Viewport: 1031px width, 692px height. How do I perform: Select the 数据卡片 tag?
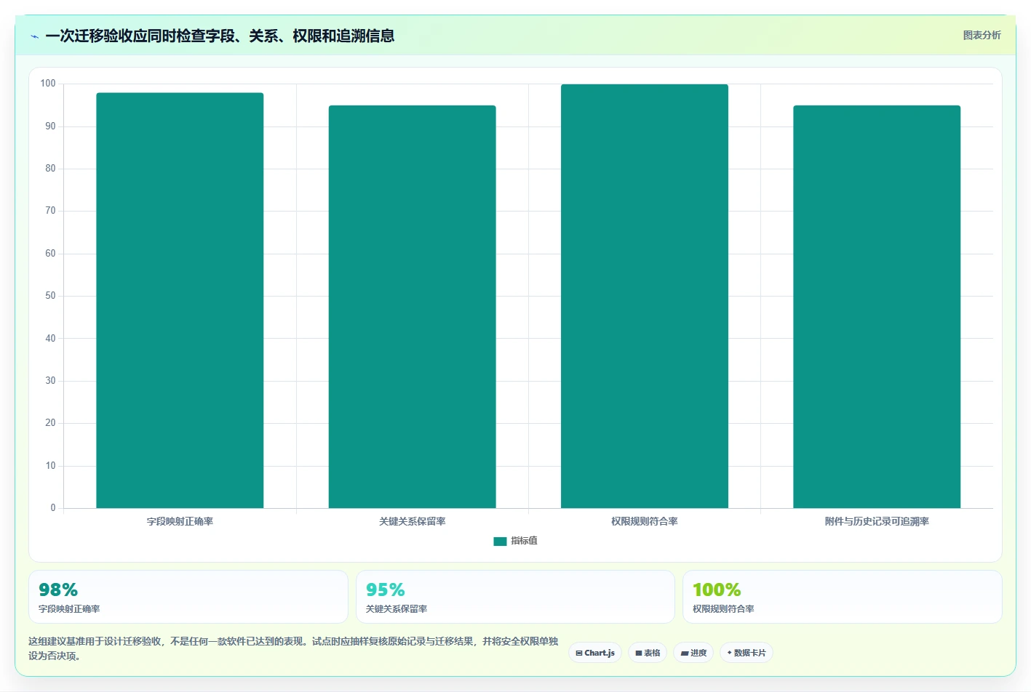747,653
